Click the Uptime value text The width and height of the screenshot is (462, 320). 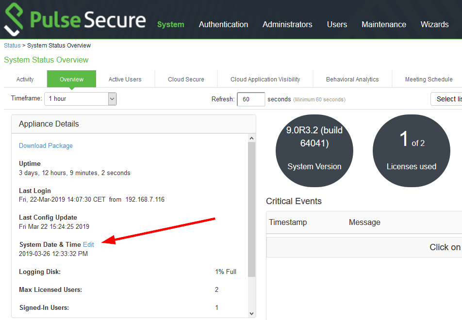75,173
